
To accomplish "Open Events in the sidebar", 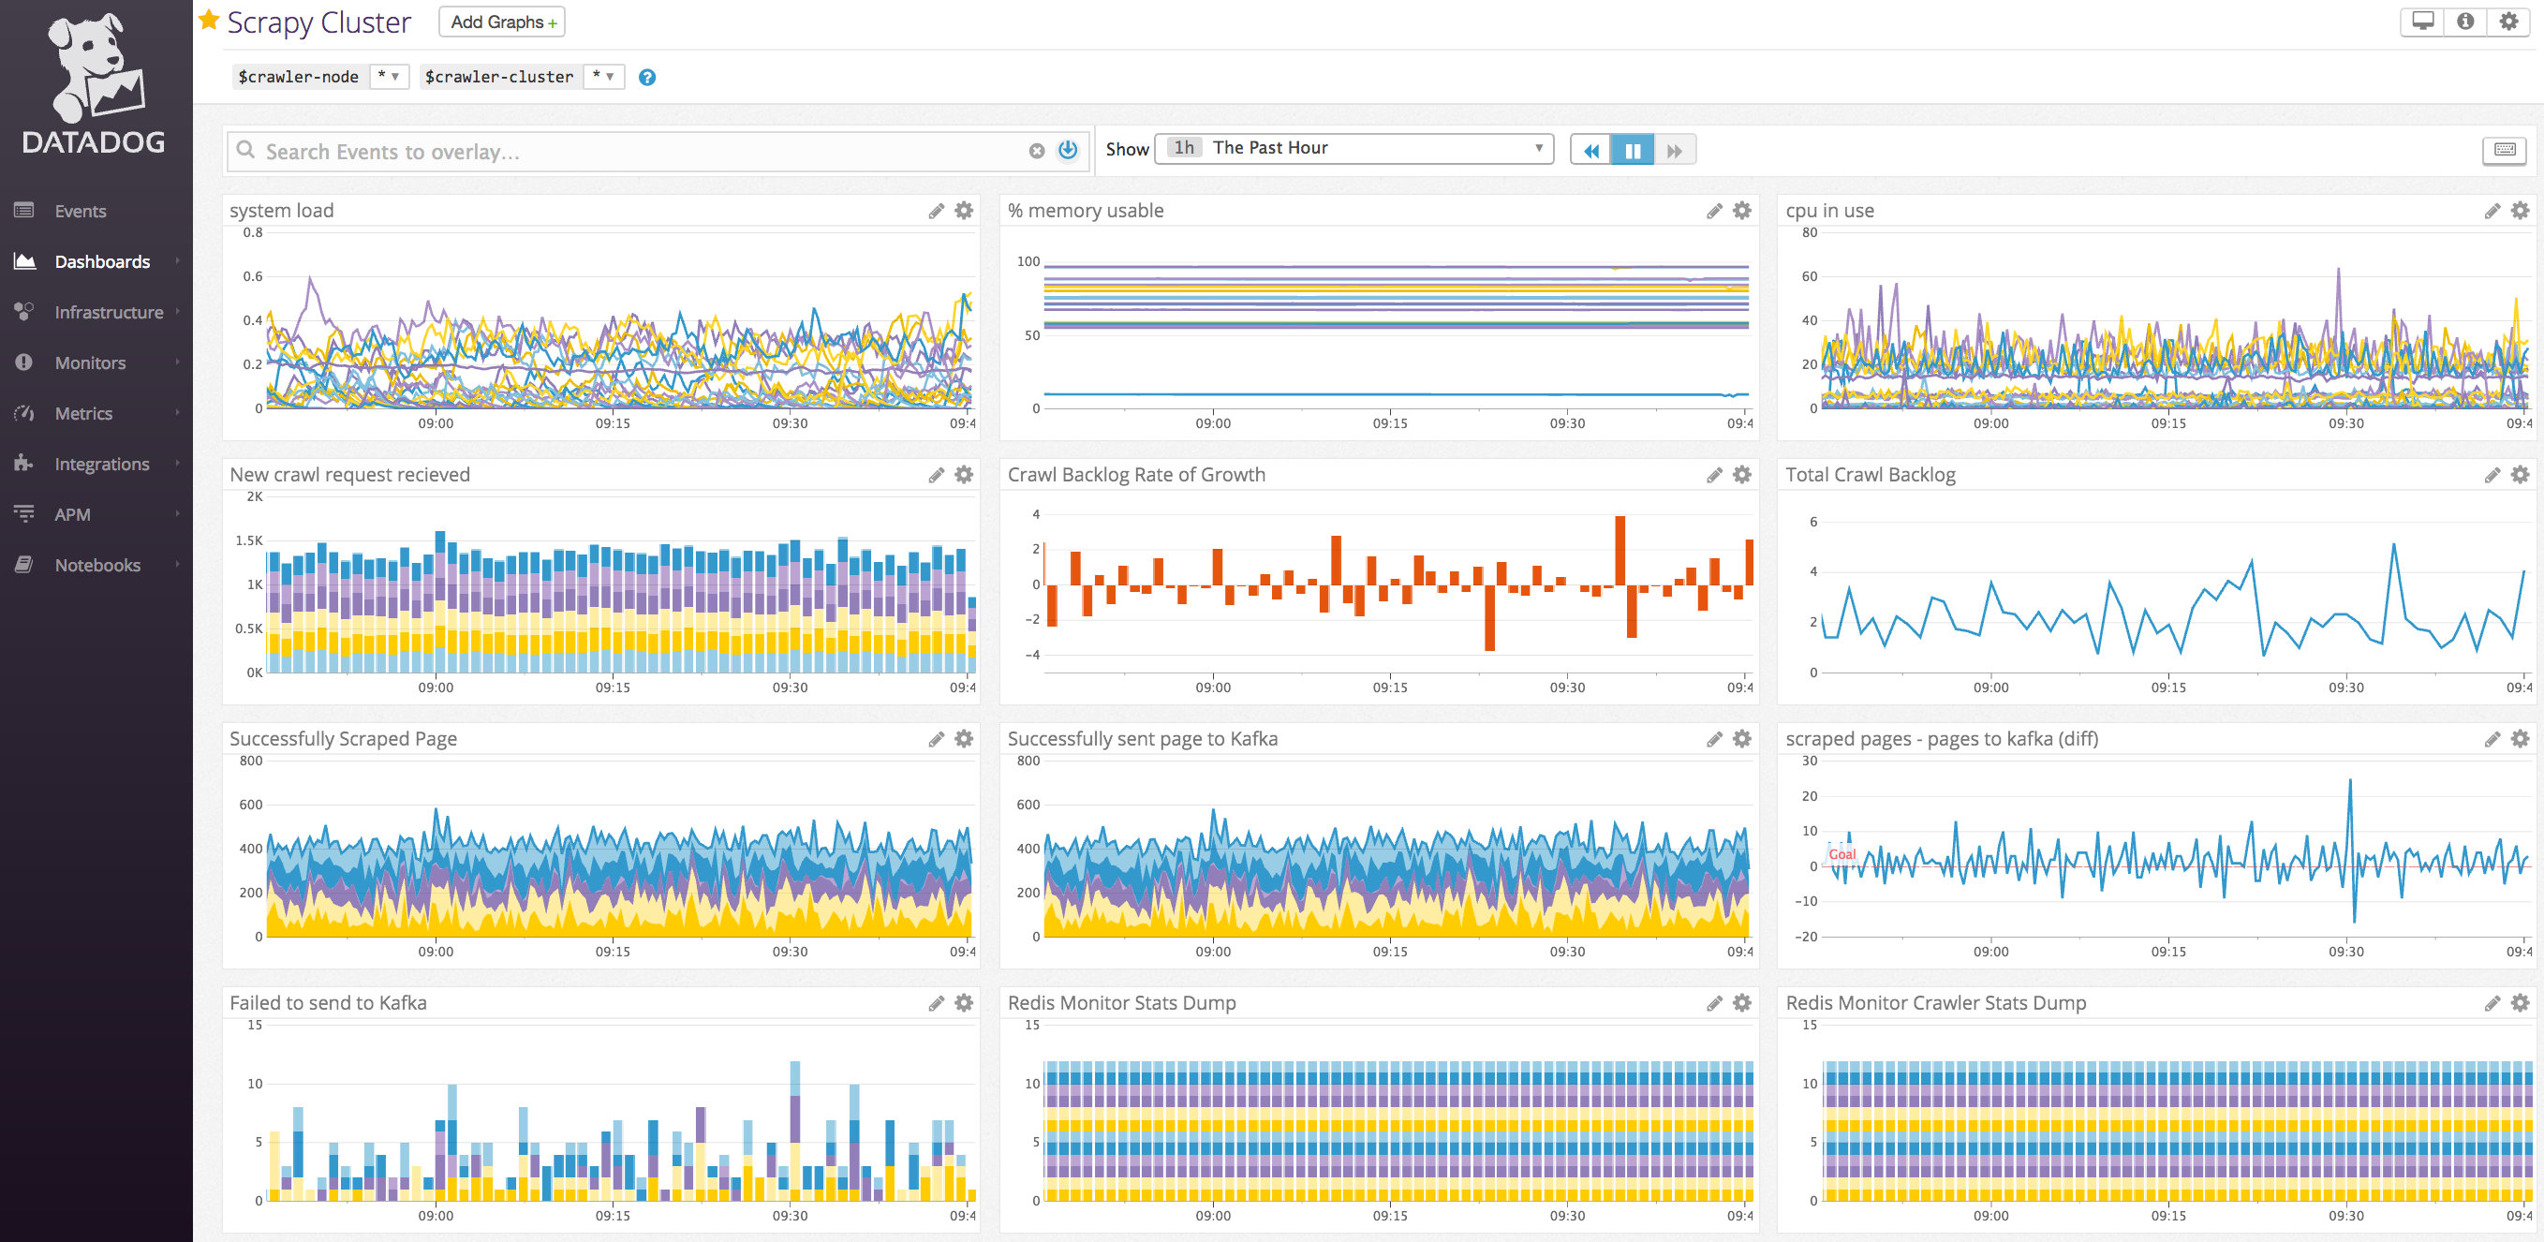I will pos(81,211).
